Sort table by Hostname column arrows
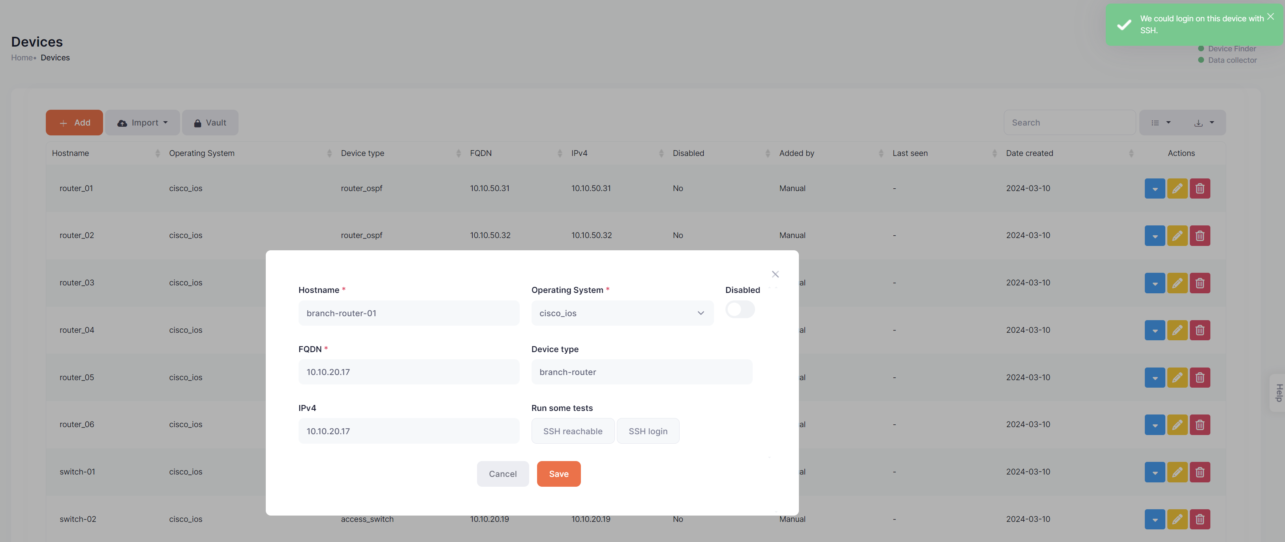This screenshot has width=1285, height=542. [158, 153]
